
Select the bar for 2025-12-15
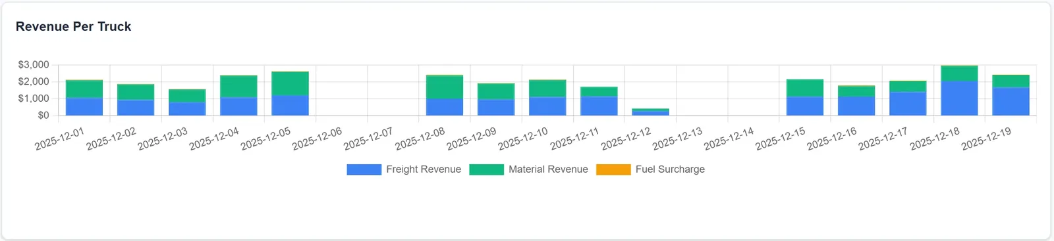[805, 97]
